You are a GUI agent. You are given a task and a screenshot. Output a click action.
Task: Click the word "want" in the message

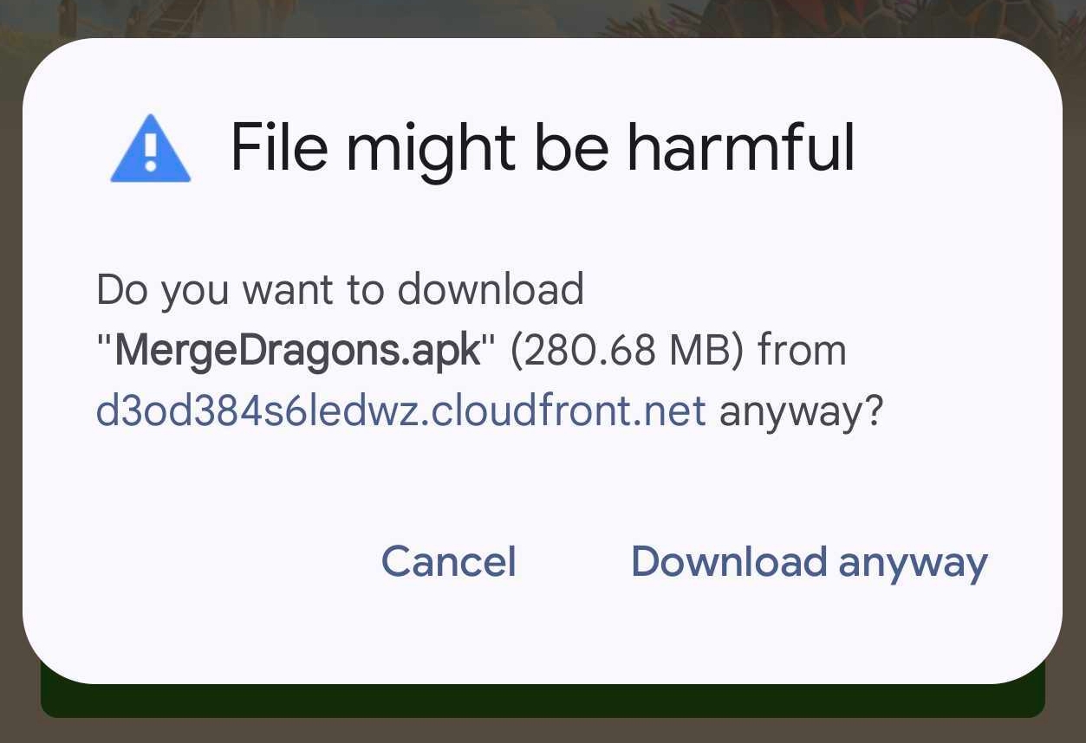click(x=289, y=290)
